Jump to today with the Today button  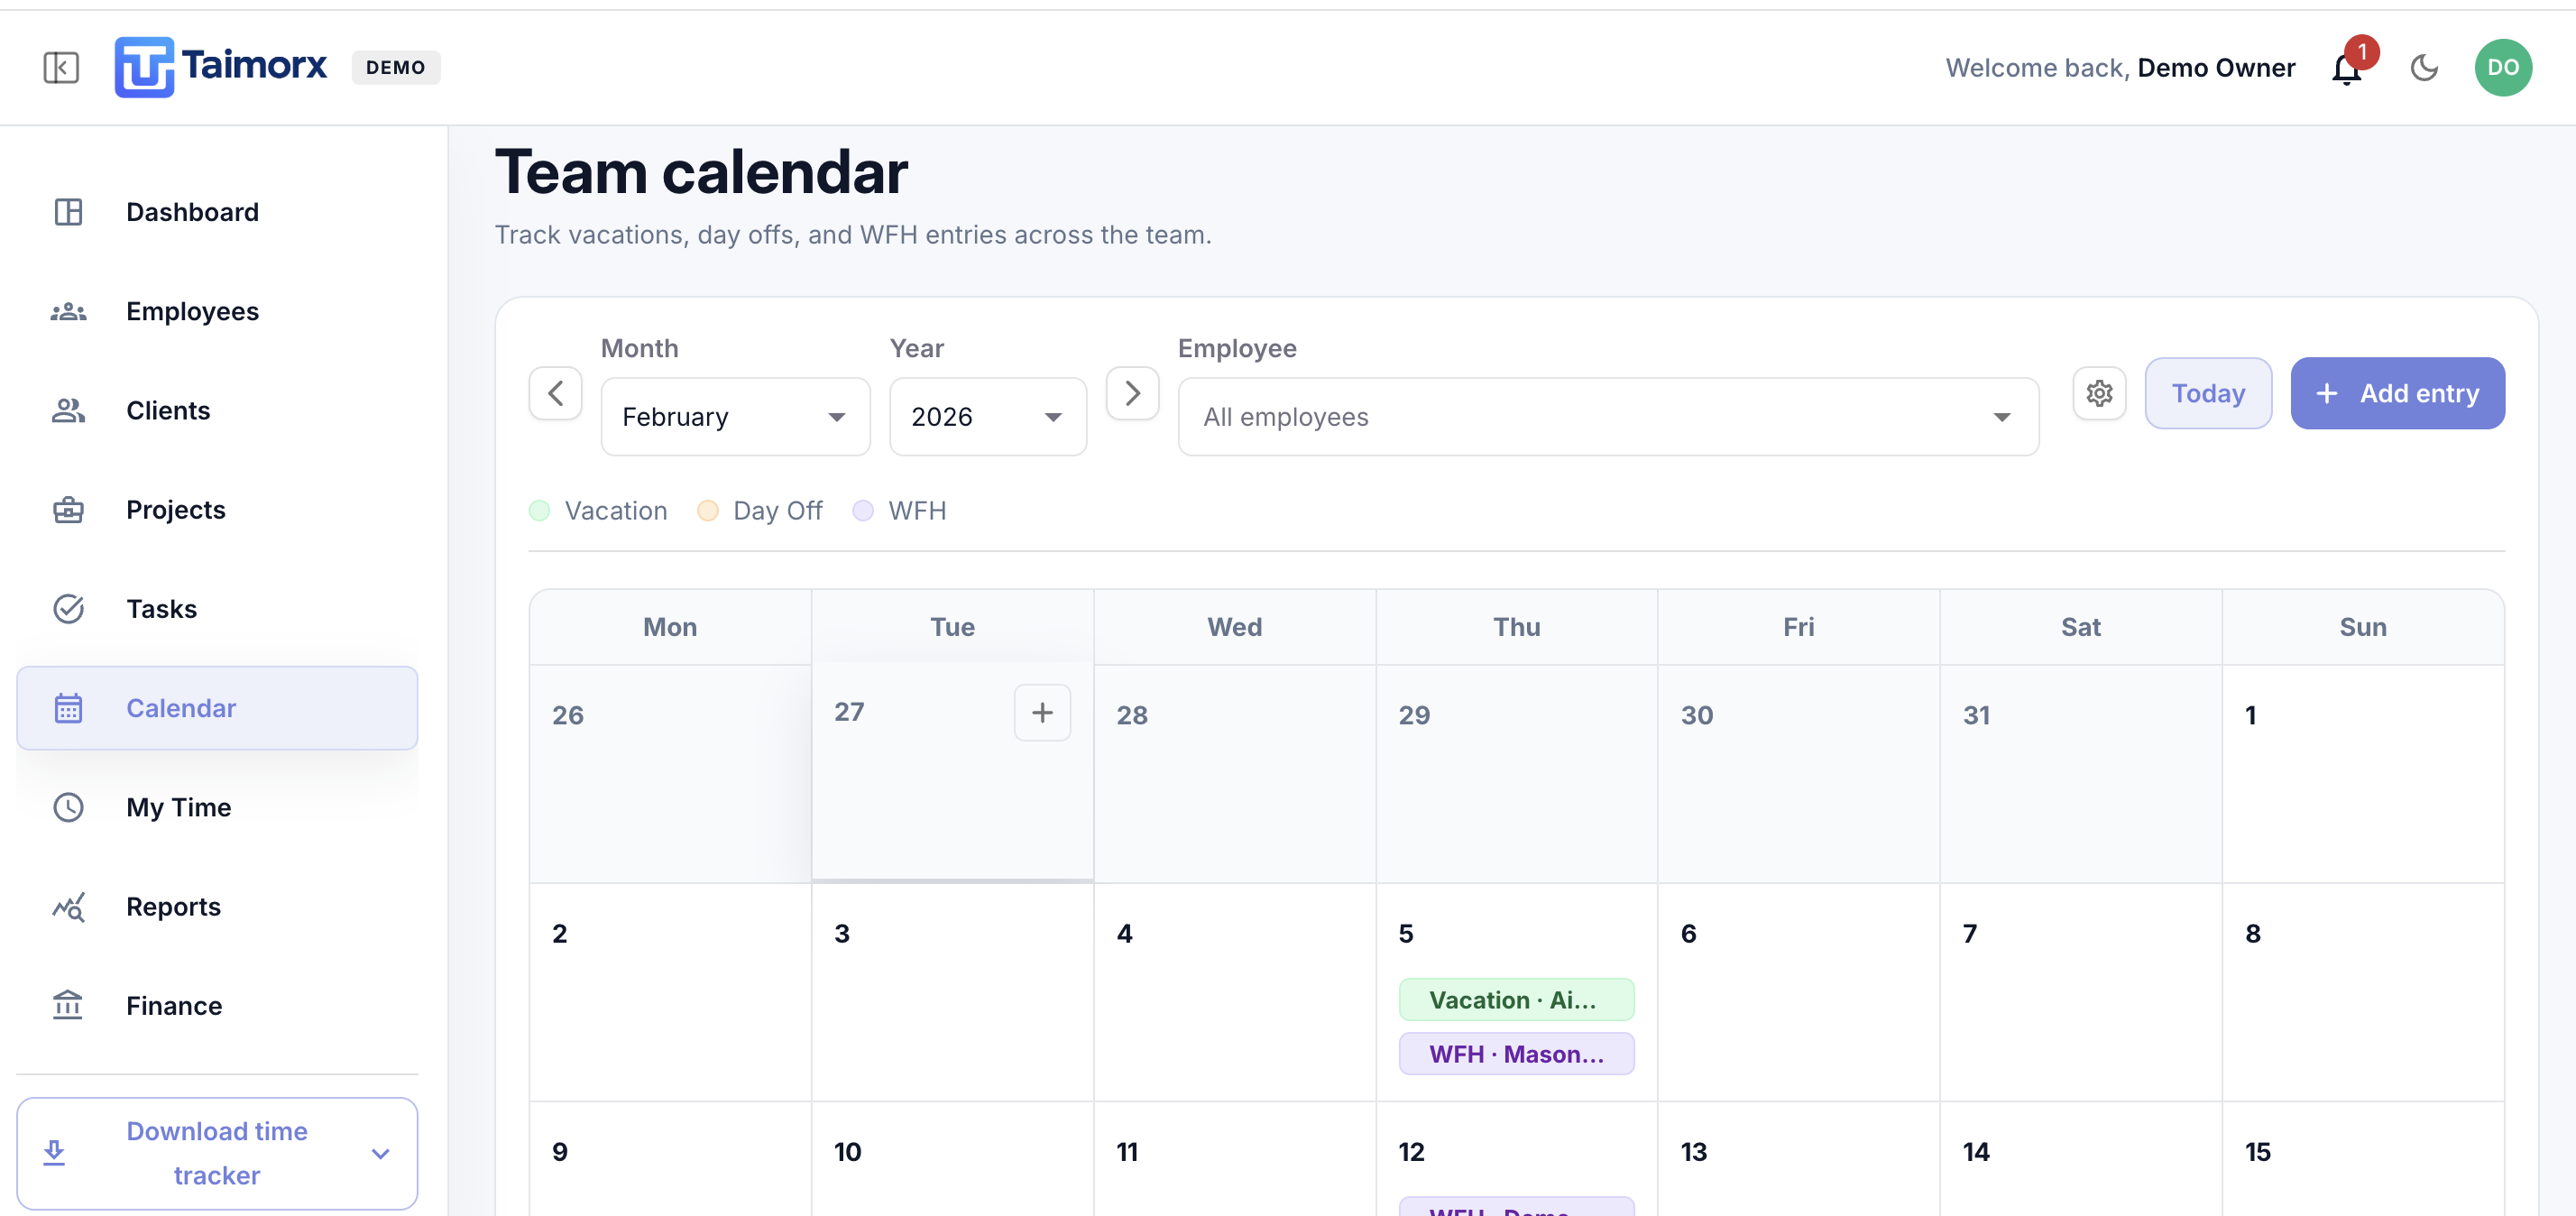2208,393
